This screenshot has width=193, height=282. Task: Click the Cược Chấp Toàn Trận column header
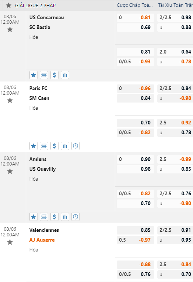[x=134, y=5]
